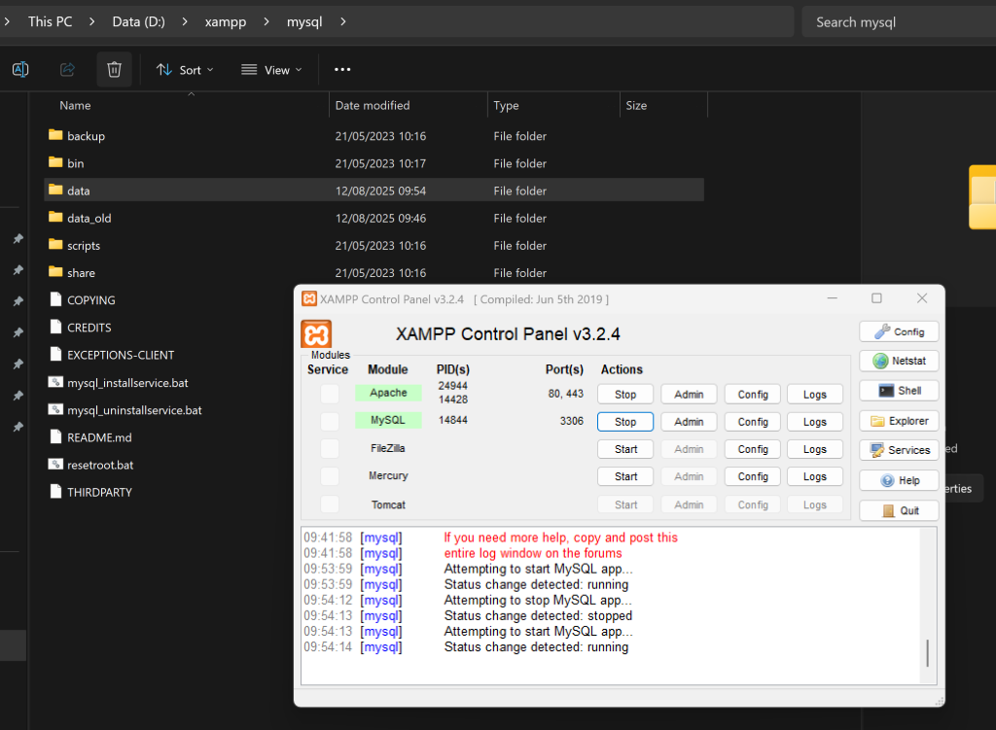Image resolution: width=996 pixels, height=730 pixels.
Task: Sort by the Type column header
Action: point(506,105)
